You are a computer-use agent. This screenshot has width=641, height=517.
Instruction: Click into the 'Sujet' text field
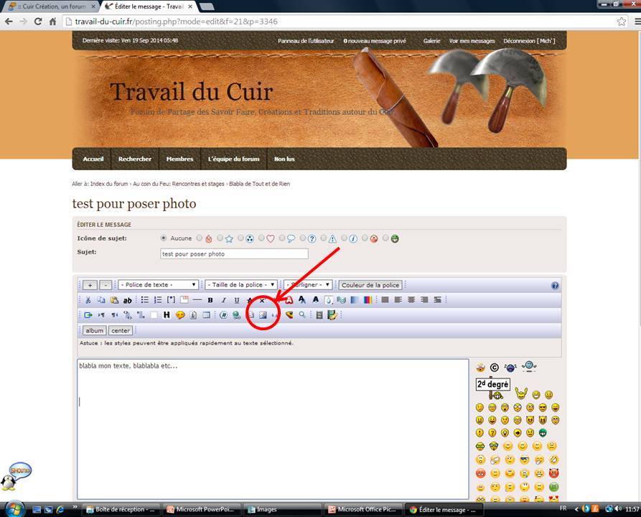pos(234,253)
